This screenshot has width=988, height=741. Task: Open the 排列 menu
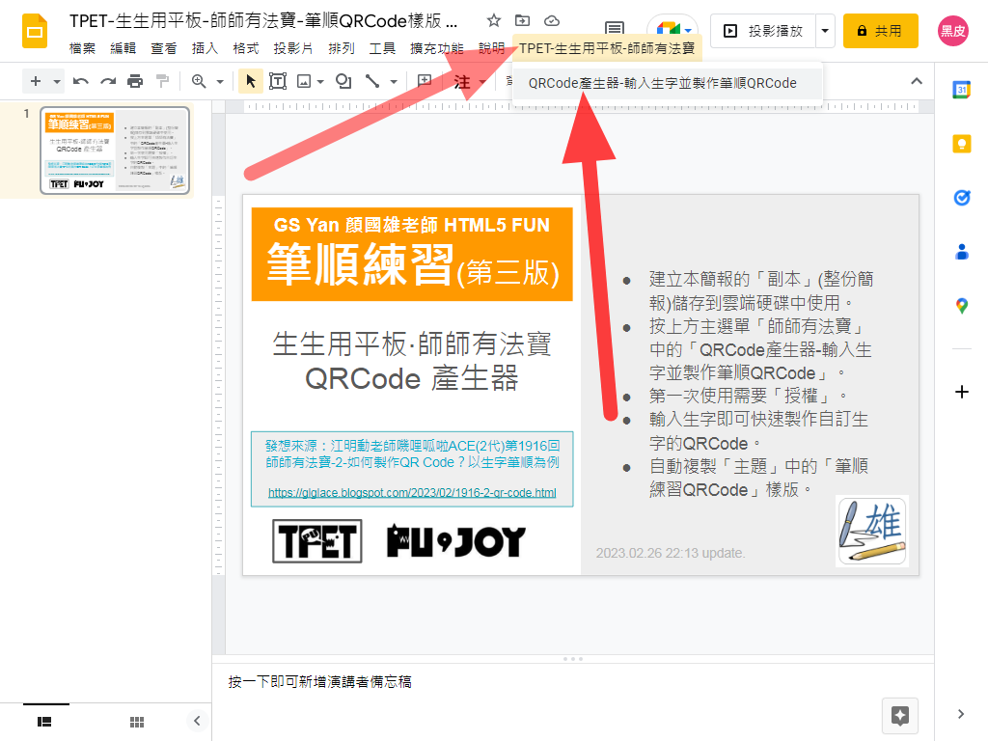click(342, 48)
